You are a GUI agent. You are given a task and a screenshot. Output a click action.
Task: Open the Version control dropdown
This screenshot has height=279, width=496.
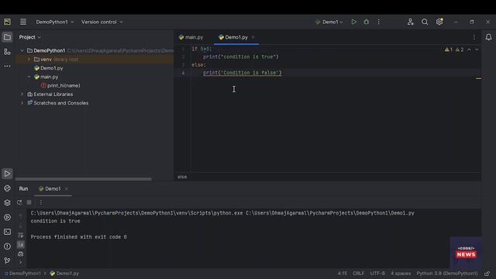pyautogui.click(x=102, y=22)
